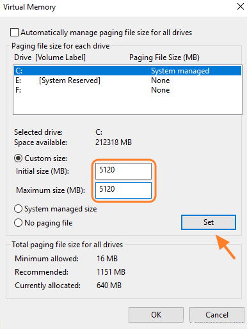Close the Virtual Memory dialog
The height and width of the screenshot is (329, 247).
point(241,6)
